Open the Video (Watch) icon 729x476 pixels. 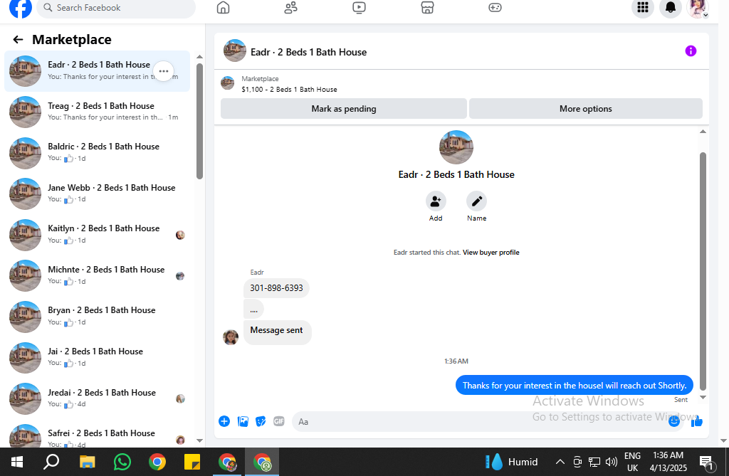[359, 7]
